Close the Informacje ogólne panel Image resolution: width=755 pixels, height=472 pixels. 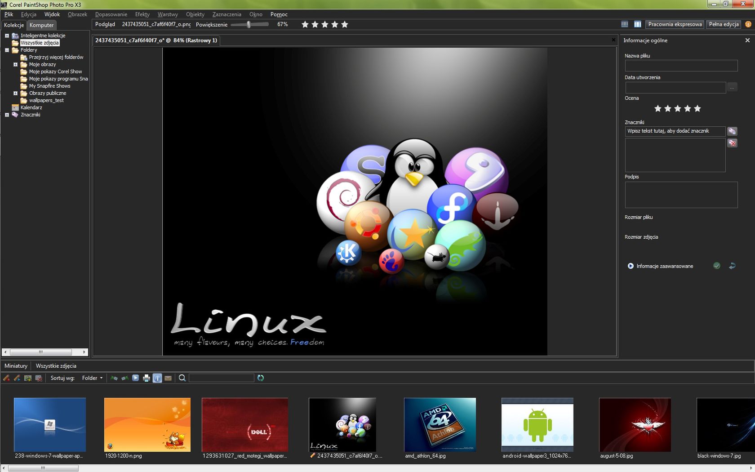coord(747,40)
